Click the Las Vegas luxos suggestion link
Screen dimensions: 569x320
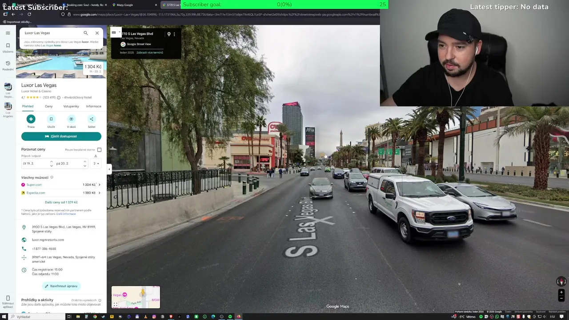point(51,45)
